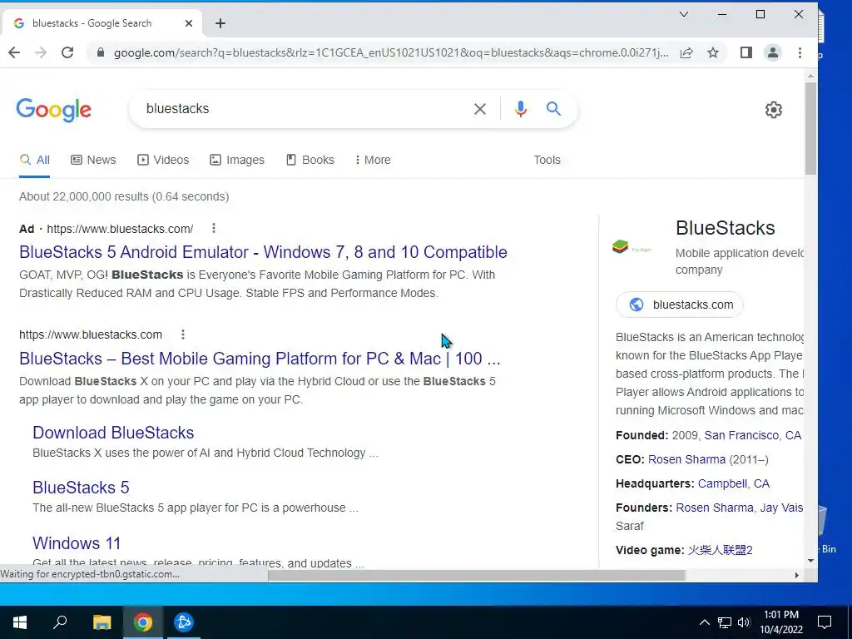Click the browser forward arrow
Viewport: 852px width, 639px height.
(41, 52)
